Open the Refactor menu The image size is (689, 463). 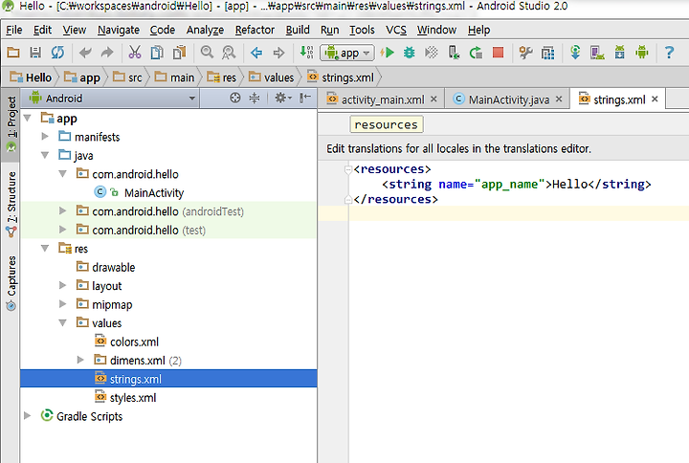click(255, 30)
